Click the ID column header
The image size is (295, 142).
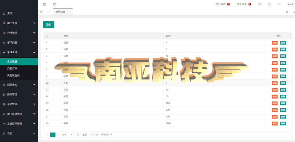52,36
